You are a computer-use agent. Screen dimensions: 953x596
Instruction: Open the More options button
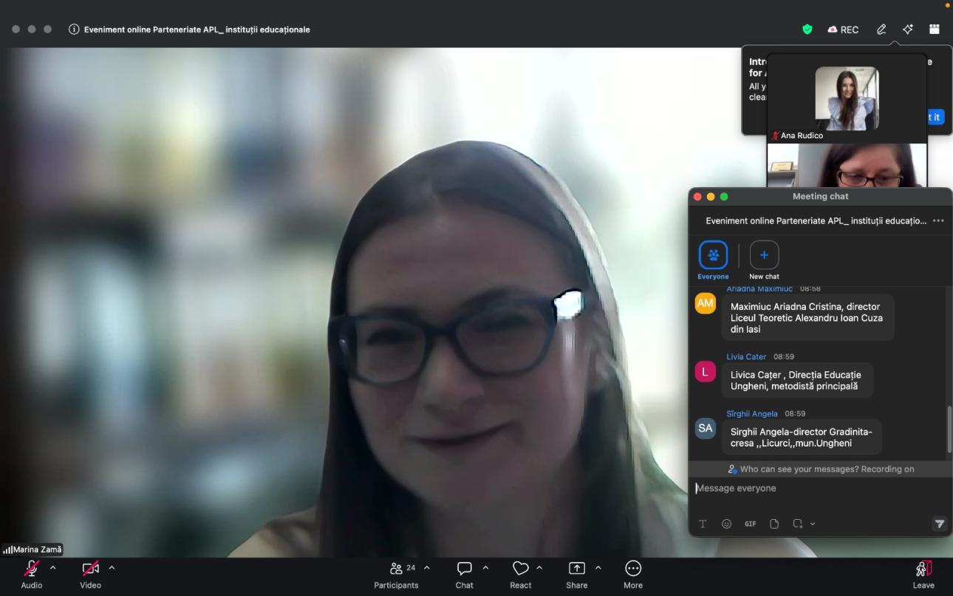click(x=633, y=574)
